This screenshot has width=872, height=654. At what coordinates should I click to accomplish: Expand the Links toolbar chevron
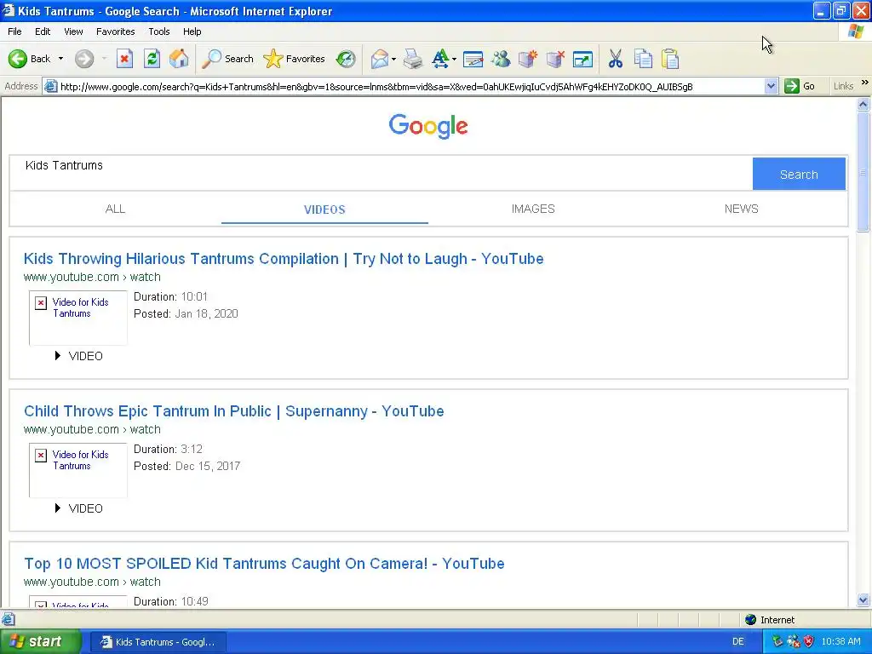[x=865, y=83]
